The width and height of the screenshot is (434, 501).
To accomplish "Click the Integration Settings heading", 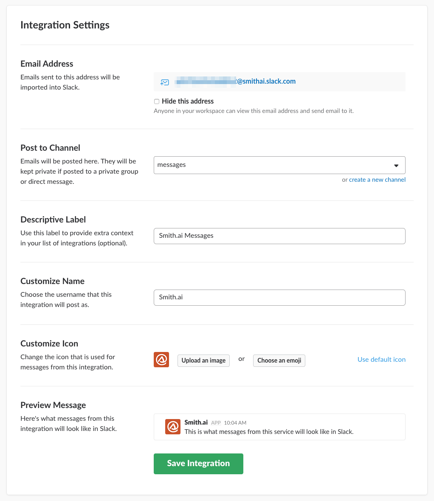I will click(65, 25).
